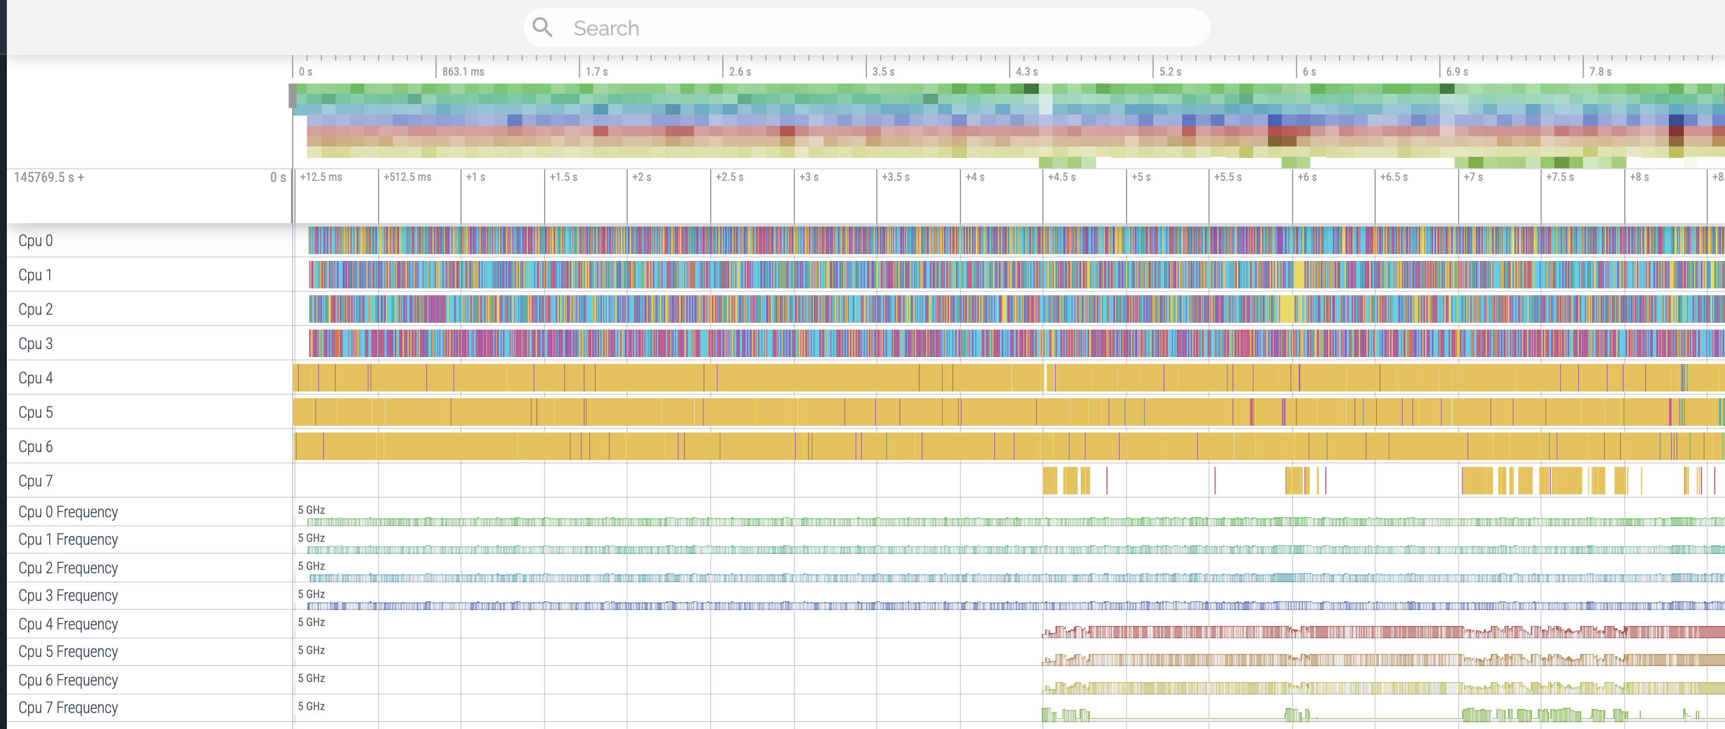Click the 145769.5 s + time offset label
1725x729 pixels.
coord(49,177)
